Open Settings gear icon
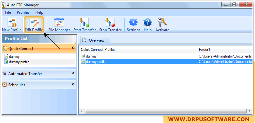Viewport: 255px width, 123px height. click(133, 23)
